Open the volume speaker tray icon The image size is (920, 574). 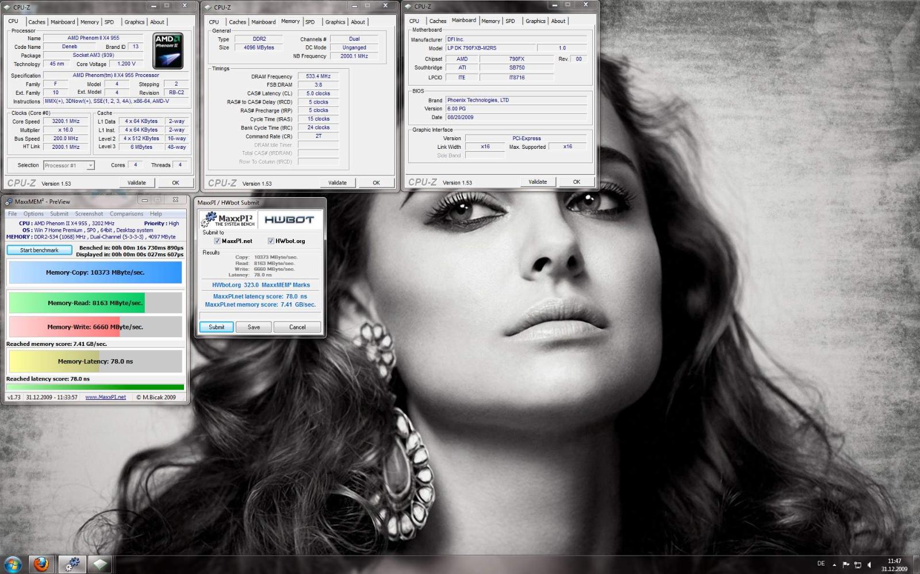point(869,565)
